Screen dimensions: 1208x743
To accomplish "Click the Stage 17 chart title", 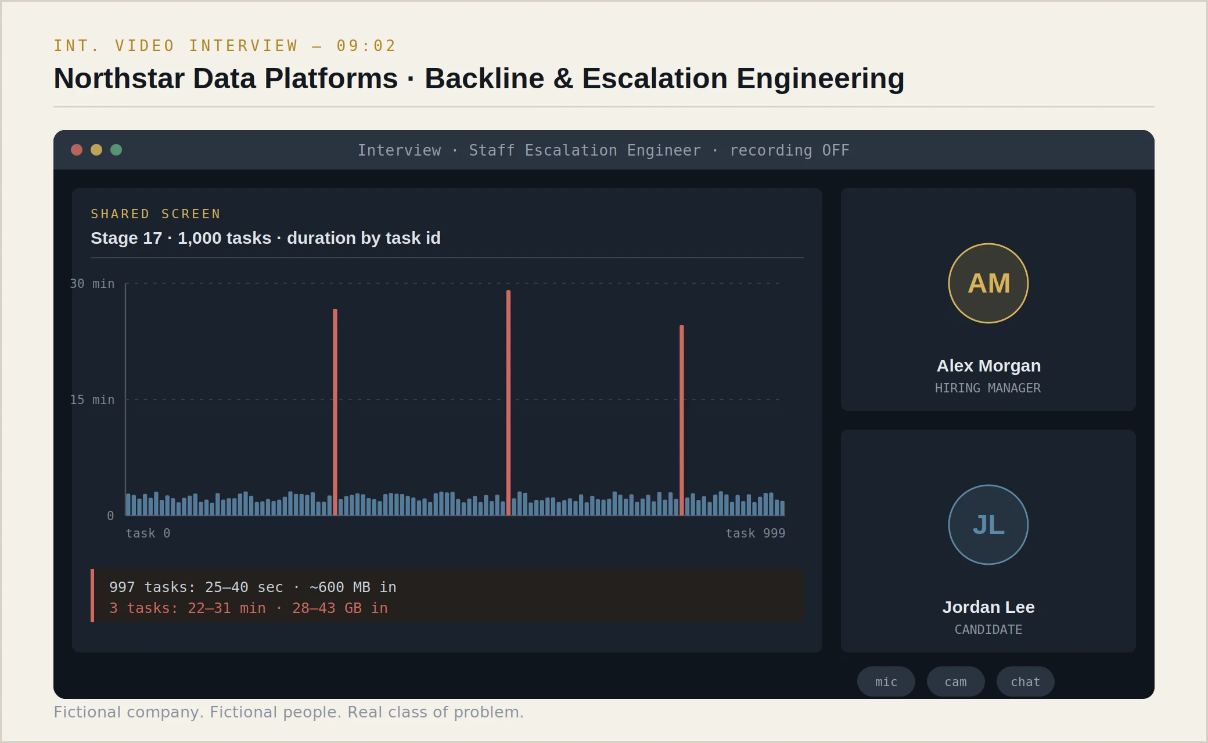I will pos(265,238).
